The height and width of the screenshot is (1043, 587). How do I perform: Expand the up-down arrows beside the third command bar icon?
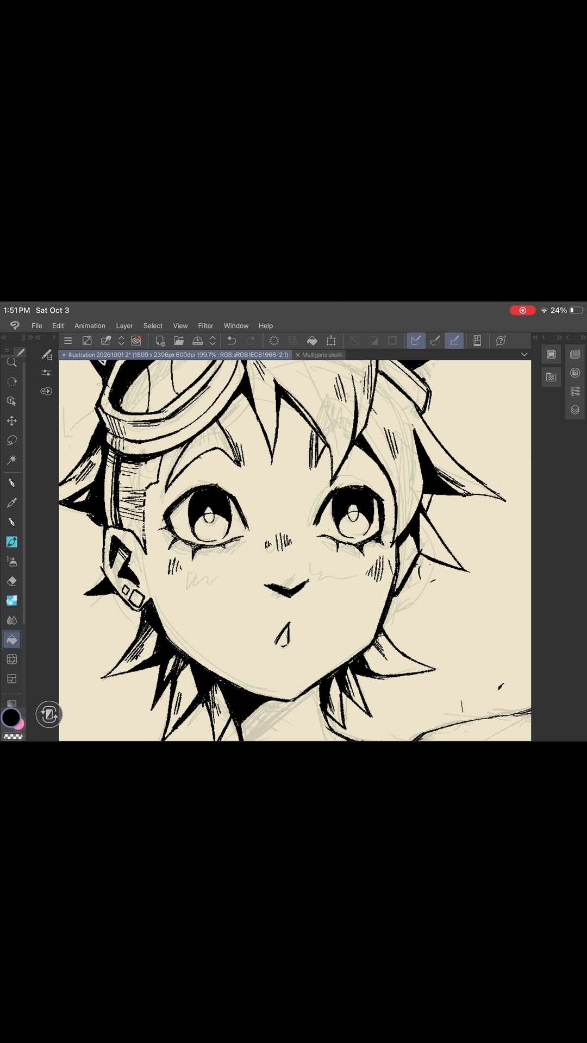[121, 341]
